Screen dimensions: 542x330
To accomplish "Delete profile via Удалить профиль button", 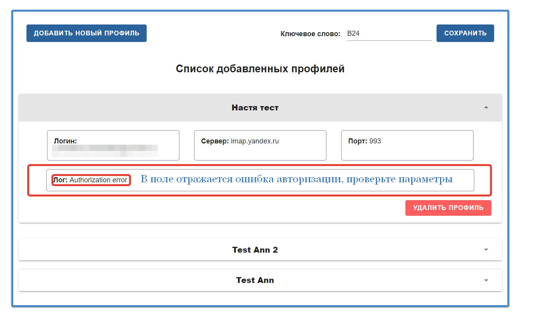I will (448, 208).
